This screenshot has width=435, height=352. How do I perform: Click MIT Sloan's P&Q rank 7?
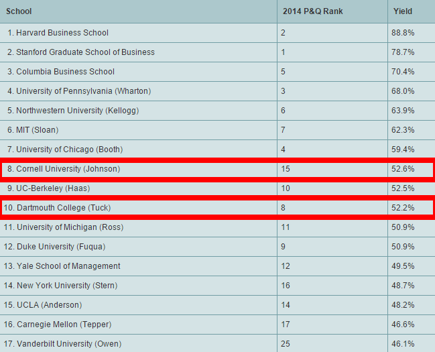pyautogui.click(x=283, y=130)
